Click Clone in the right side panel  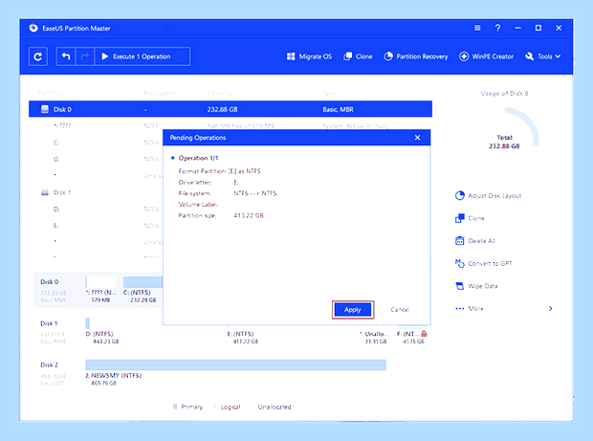470,218
